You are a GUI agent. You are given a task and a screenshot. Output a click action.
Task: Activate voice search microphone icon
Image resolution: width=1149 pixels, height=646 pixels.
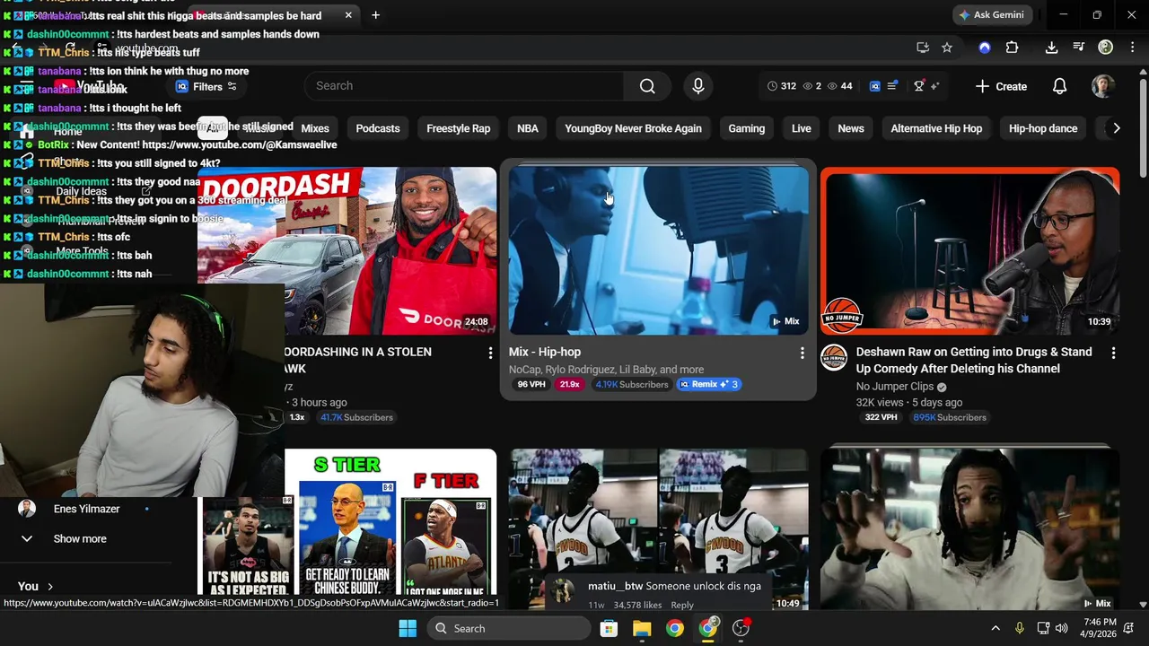[x=698, y=86]
